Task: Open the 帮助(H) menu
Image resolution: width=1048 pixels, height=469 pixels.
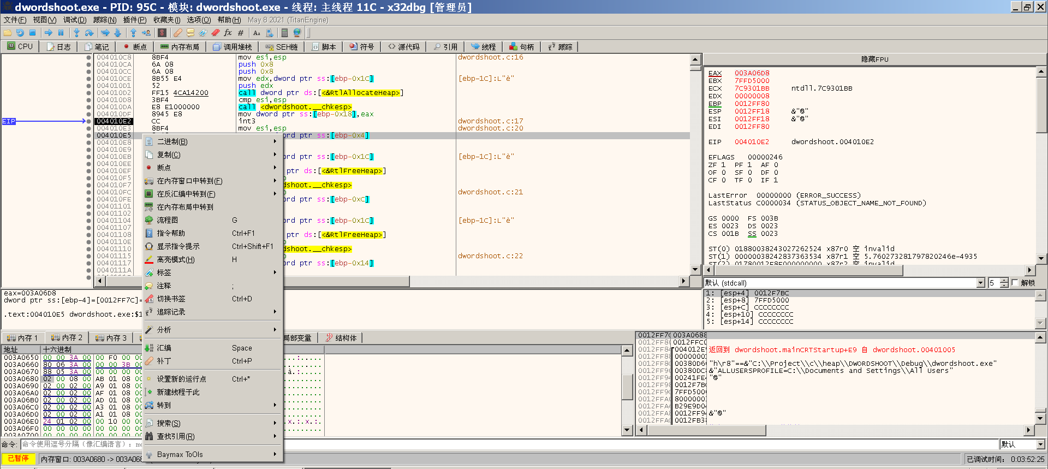Action: pos(229,20)
